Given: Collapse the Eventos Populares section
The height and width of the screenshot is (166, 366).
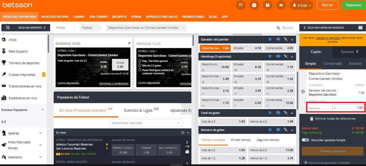Looking at the screenshot, I should 42,109.
